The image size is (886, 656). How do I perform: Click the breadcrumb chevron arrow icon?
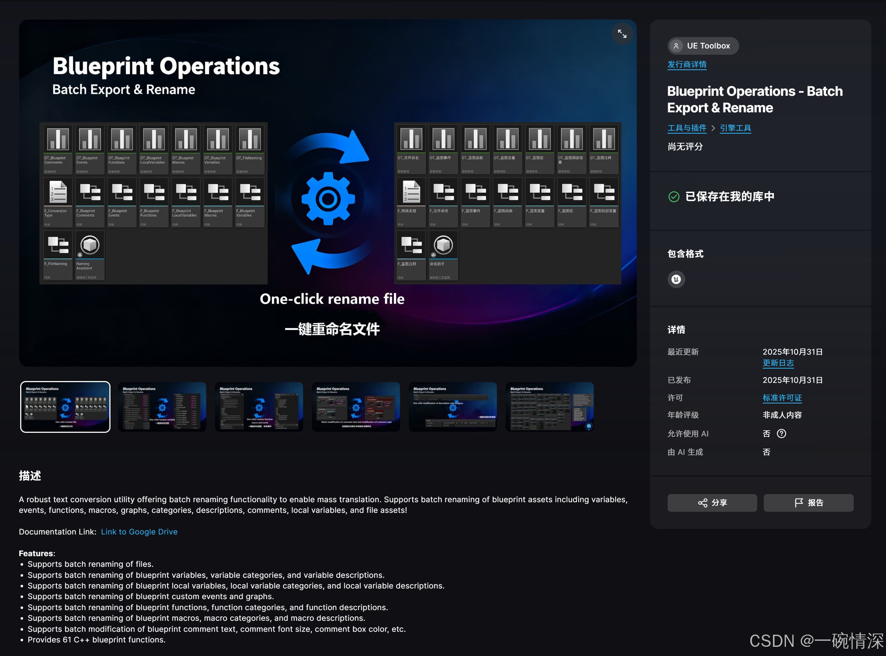pos(713,128)
